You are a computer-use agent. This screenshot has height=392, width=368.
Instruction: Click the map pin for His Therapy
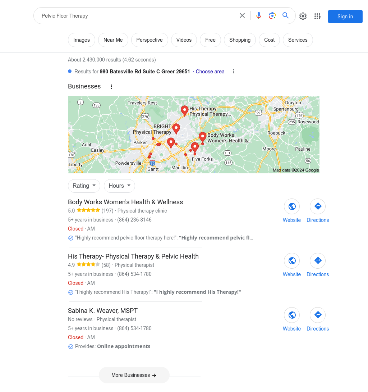pyautogui.click(x=184, y=110)
